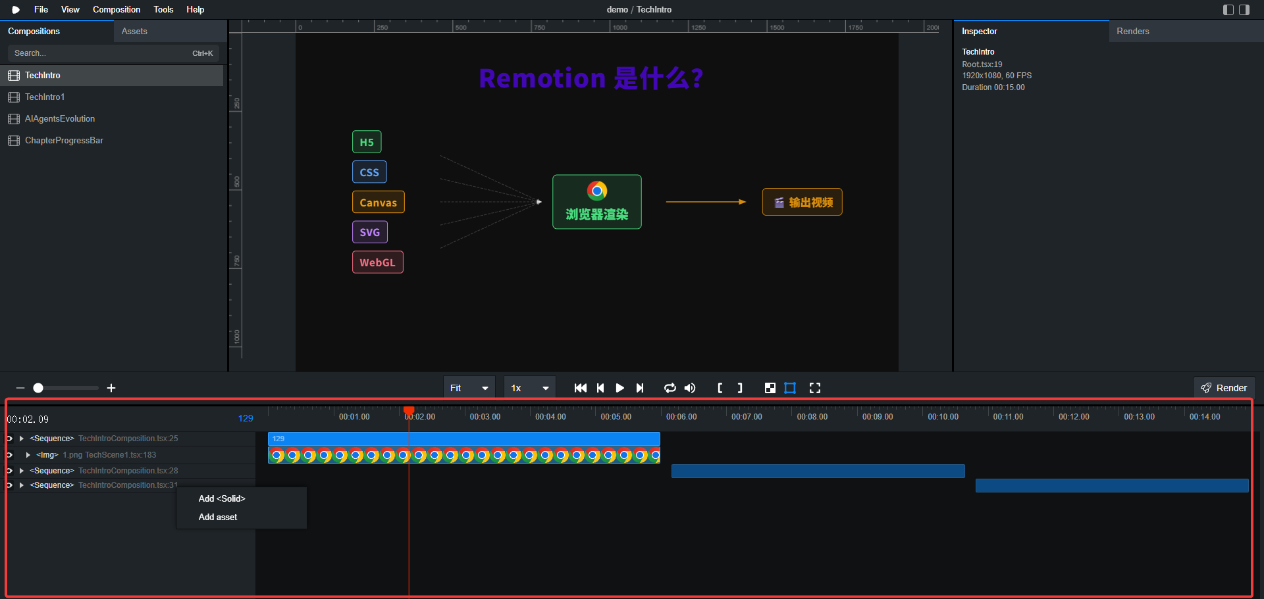This screenshot has height=599, width=1264.
Task: Click the red playhead marker on timeline
Action: 409,410
